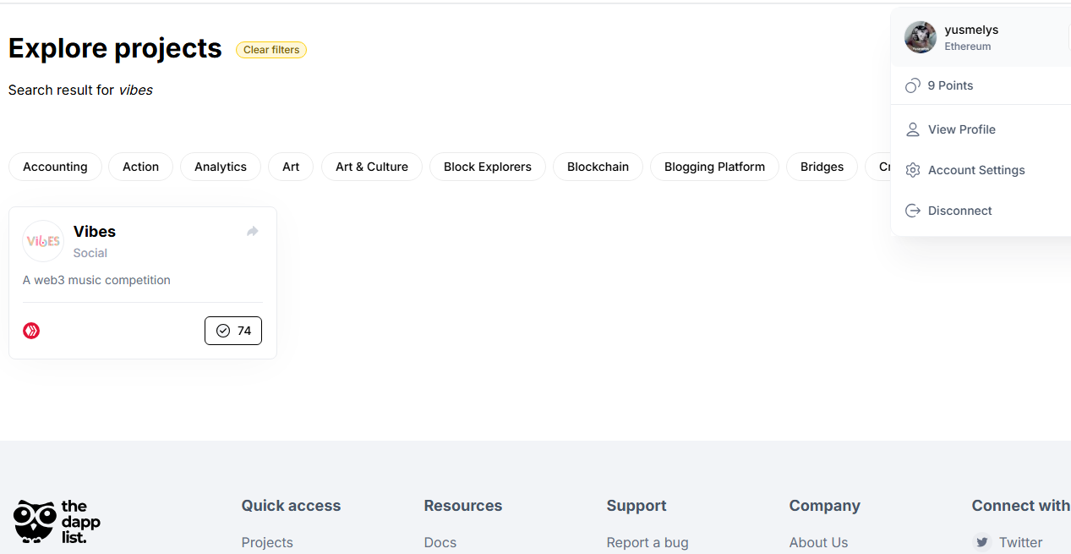Select the Blockchain category chip
This screenshot has height=554, width=1071.
click(x=598, y=167)
